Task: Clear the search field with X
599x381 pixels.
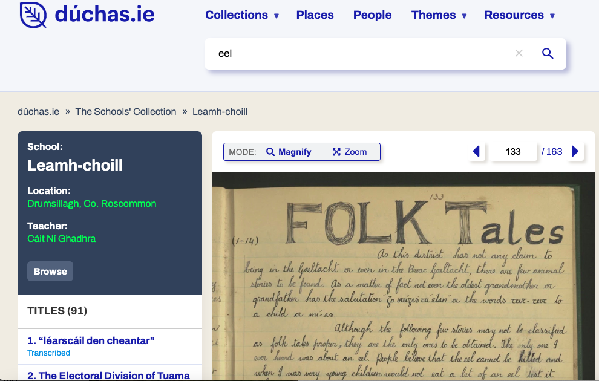Action: tap(519, 53)
